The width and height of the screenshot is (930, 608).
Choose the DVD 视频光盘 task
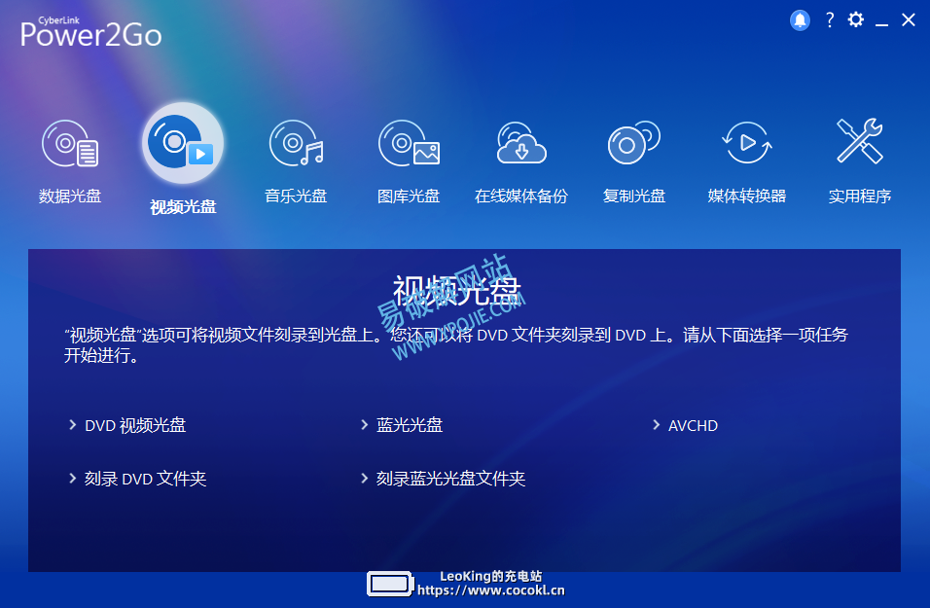[x=135, y=425]
